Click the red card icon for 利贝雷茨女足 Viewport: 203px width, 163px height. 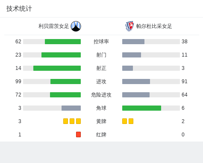78,134
